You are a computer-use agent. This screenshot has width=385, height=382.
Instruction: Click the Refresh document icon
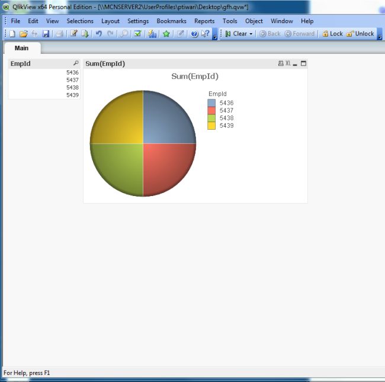[34, 34]
